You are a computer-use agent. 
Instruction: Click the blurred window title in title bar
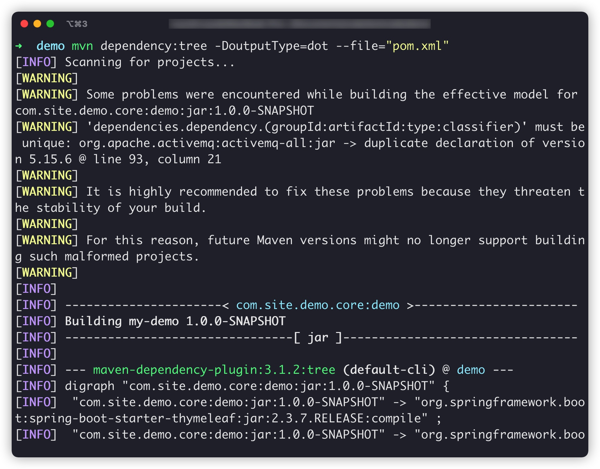(299, 24)
